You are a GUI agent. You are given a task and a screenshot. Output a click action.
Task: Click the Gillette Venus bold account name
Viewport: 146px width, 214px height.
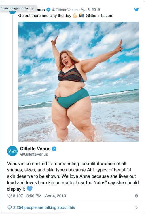(35, 149)
